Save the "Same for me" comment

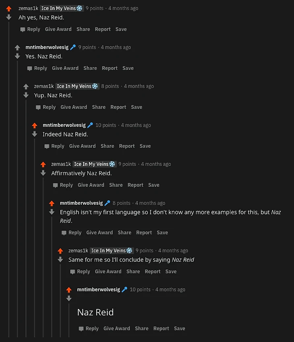coord(171,272)
